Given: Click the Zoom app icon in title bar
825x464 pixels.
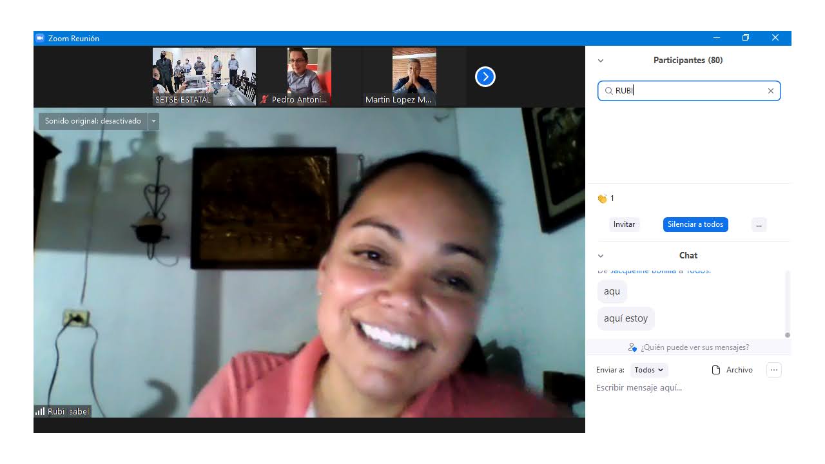Looking at the screenshot, I should (x=40, y=38).
